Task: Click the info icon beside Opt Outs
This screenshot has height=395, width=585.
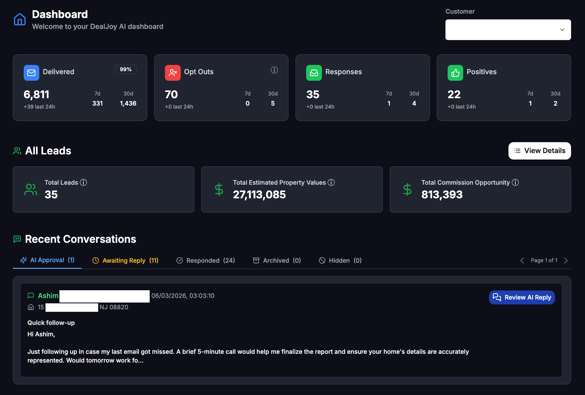Action: (274, 70)
